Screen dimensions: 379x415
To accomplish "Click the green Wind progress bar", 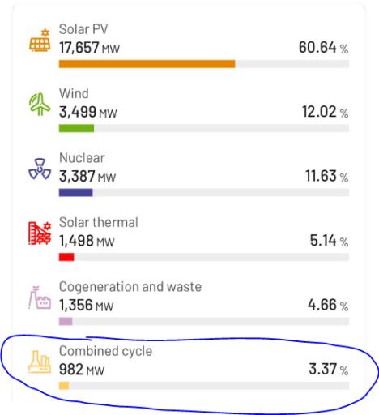I will pos(76,128).
